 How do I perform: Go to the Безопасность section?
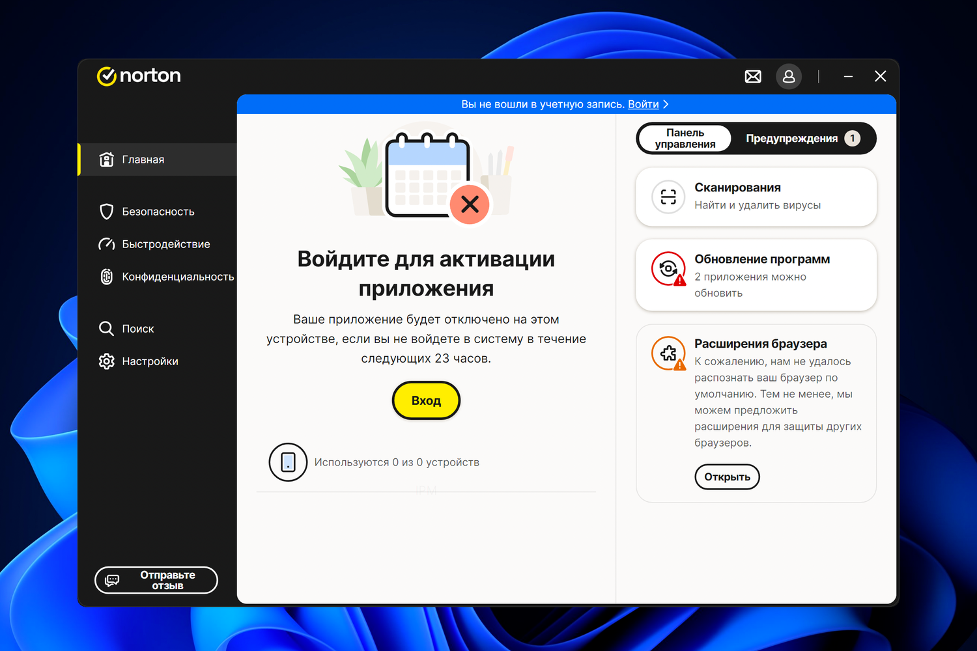[x=158, y=212]
